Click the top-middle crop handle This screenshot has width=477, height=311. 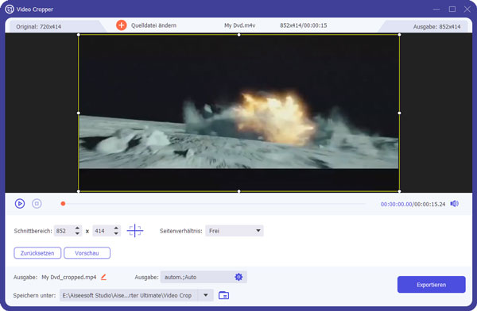coord(238,35)
